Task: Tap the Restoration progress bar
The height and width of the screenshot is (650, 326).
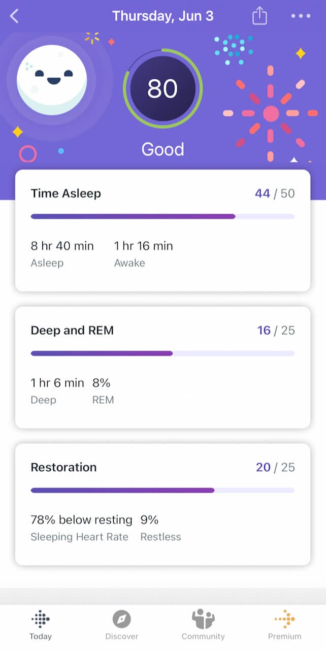Action: [x=162, y=491]
